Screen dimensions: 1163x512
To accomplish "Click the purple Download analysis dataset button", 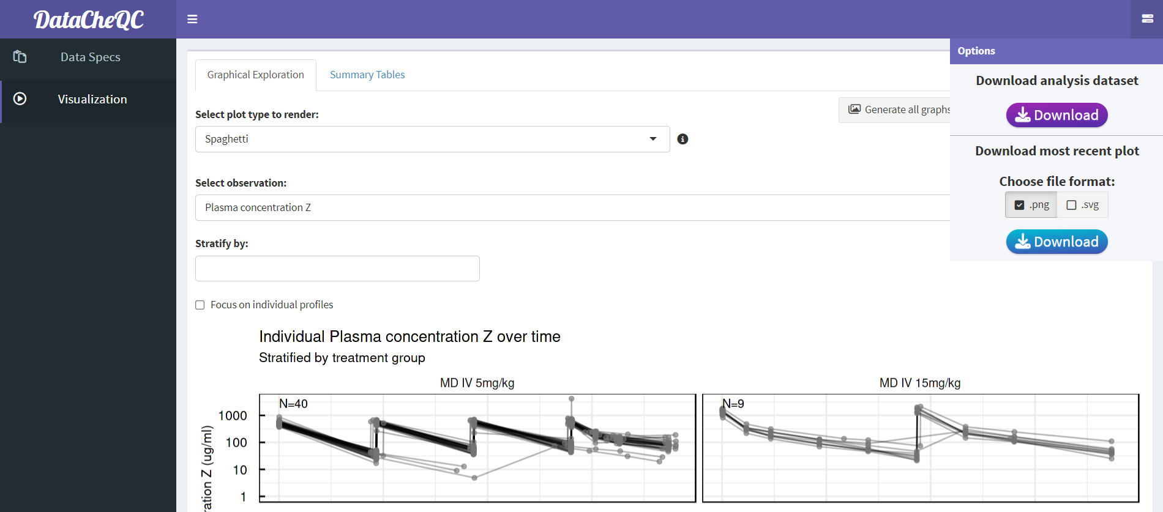I will tap(1056, 115).
